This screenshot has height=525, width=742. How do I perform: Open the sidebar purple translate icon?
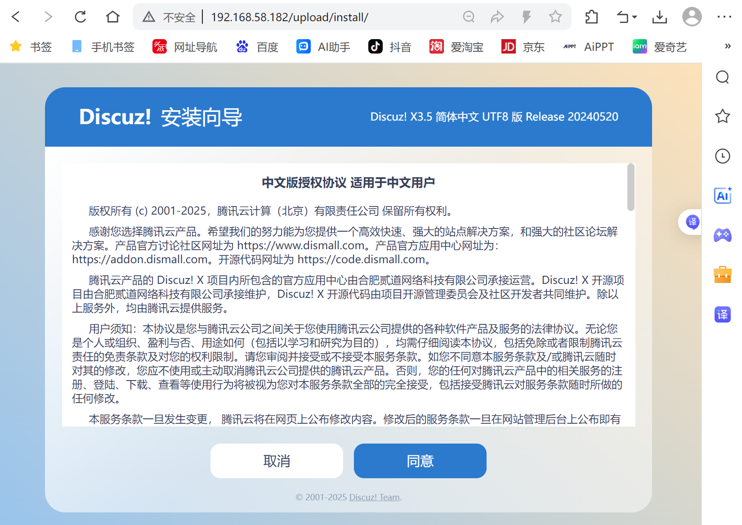(722, 314)
